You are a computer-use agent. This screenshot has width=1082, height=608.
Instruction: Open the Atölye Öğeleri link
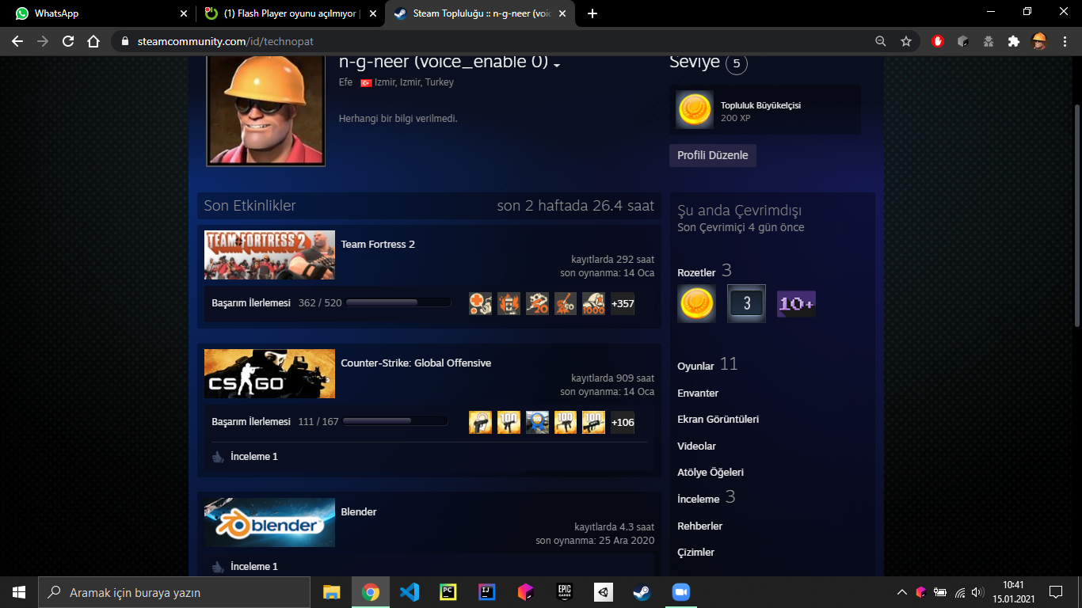711,473
